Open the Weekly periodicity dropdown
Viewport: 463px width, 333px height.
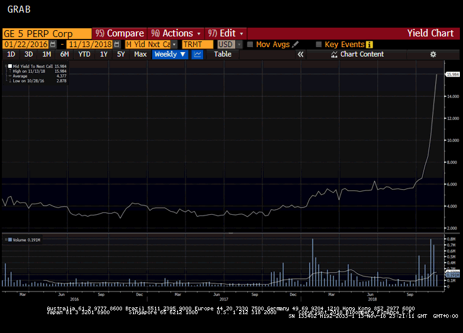(x=170, y=55)
